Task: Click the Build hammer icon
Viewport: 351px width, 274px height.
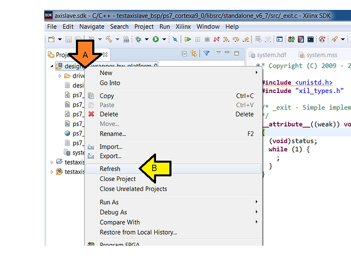Action: coord(109,39)
